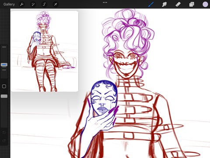Open the Layers panel
This screenshot has width=210, height=158.
(x=192, y=4)
